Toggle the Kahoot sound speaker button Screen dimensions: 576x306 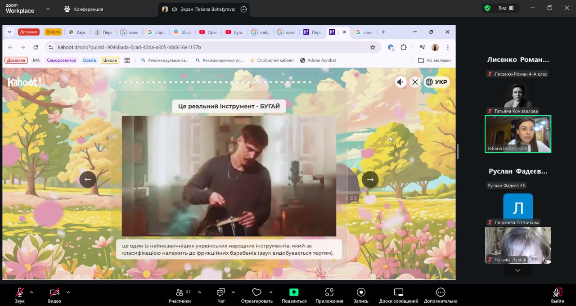(400, 82)
